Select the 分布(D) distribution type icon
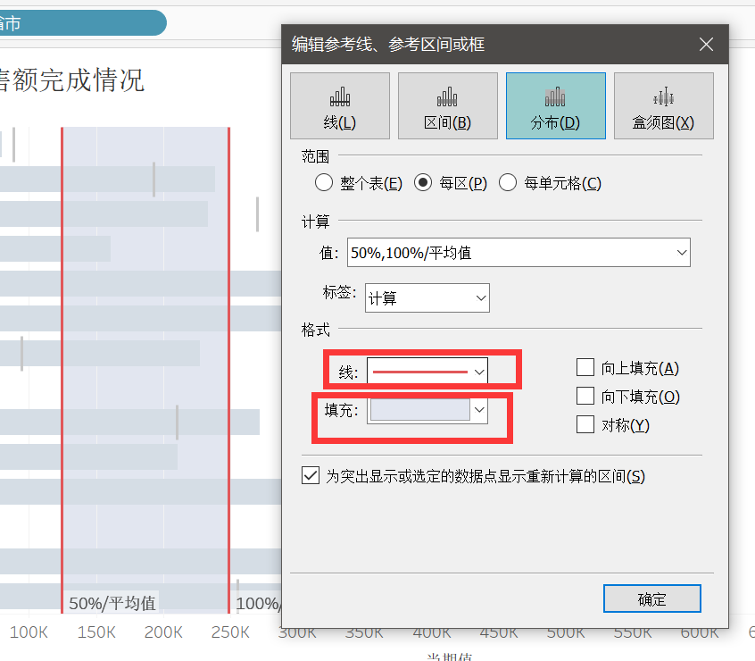Image resolution: width=755 pixels, height=661 pixels. click(555, 105)
